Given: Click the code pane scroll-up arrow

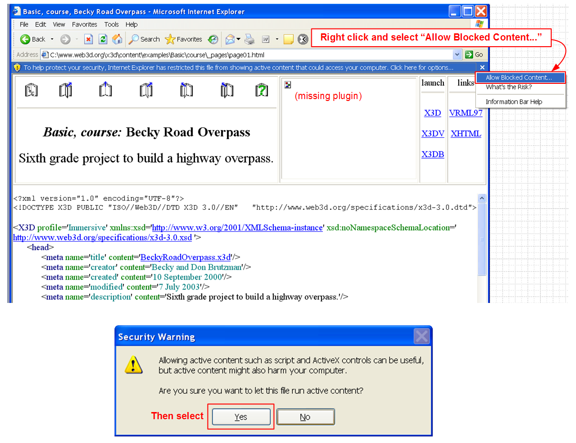Looking at the screenshot, I should [x=482, y=198].
